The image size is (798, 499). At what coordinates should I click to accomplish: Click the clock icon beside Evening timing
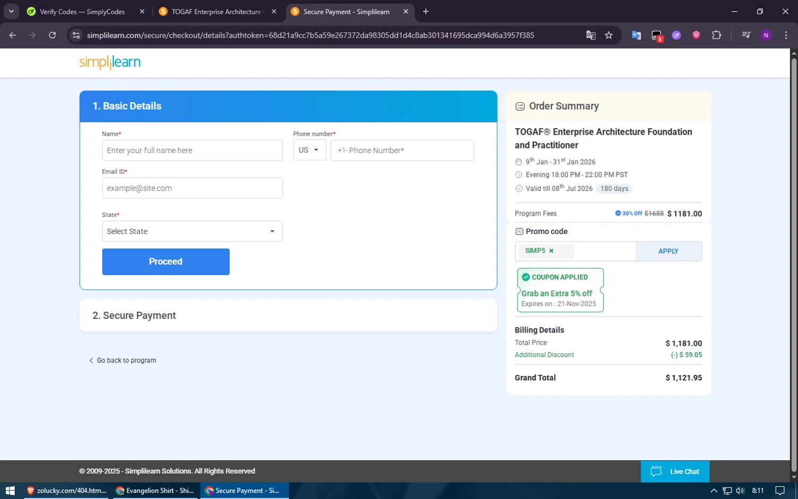(519, 174)
